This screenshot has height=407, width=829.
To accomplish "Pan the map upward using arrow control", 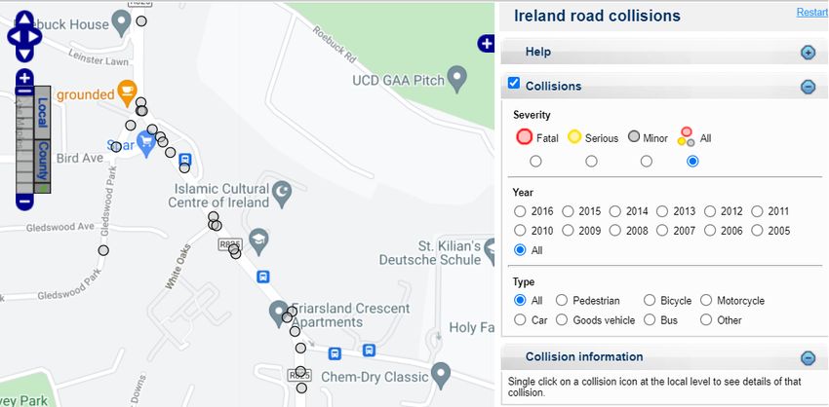I will click(x=24, y=18).
